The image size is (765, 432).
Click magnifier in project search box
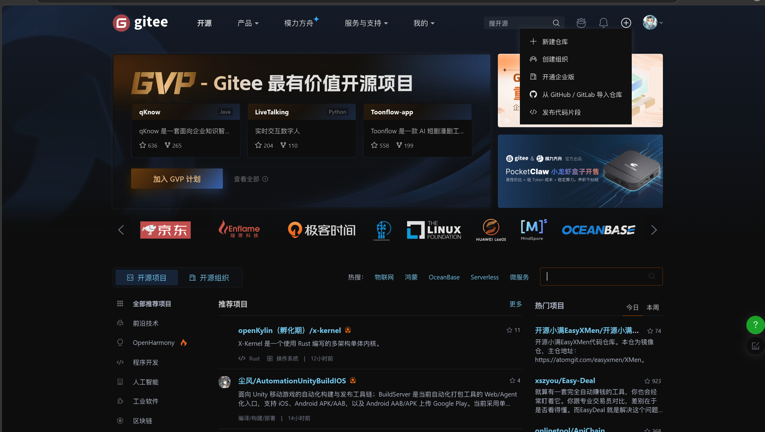tap(652, 276)
